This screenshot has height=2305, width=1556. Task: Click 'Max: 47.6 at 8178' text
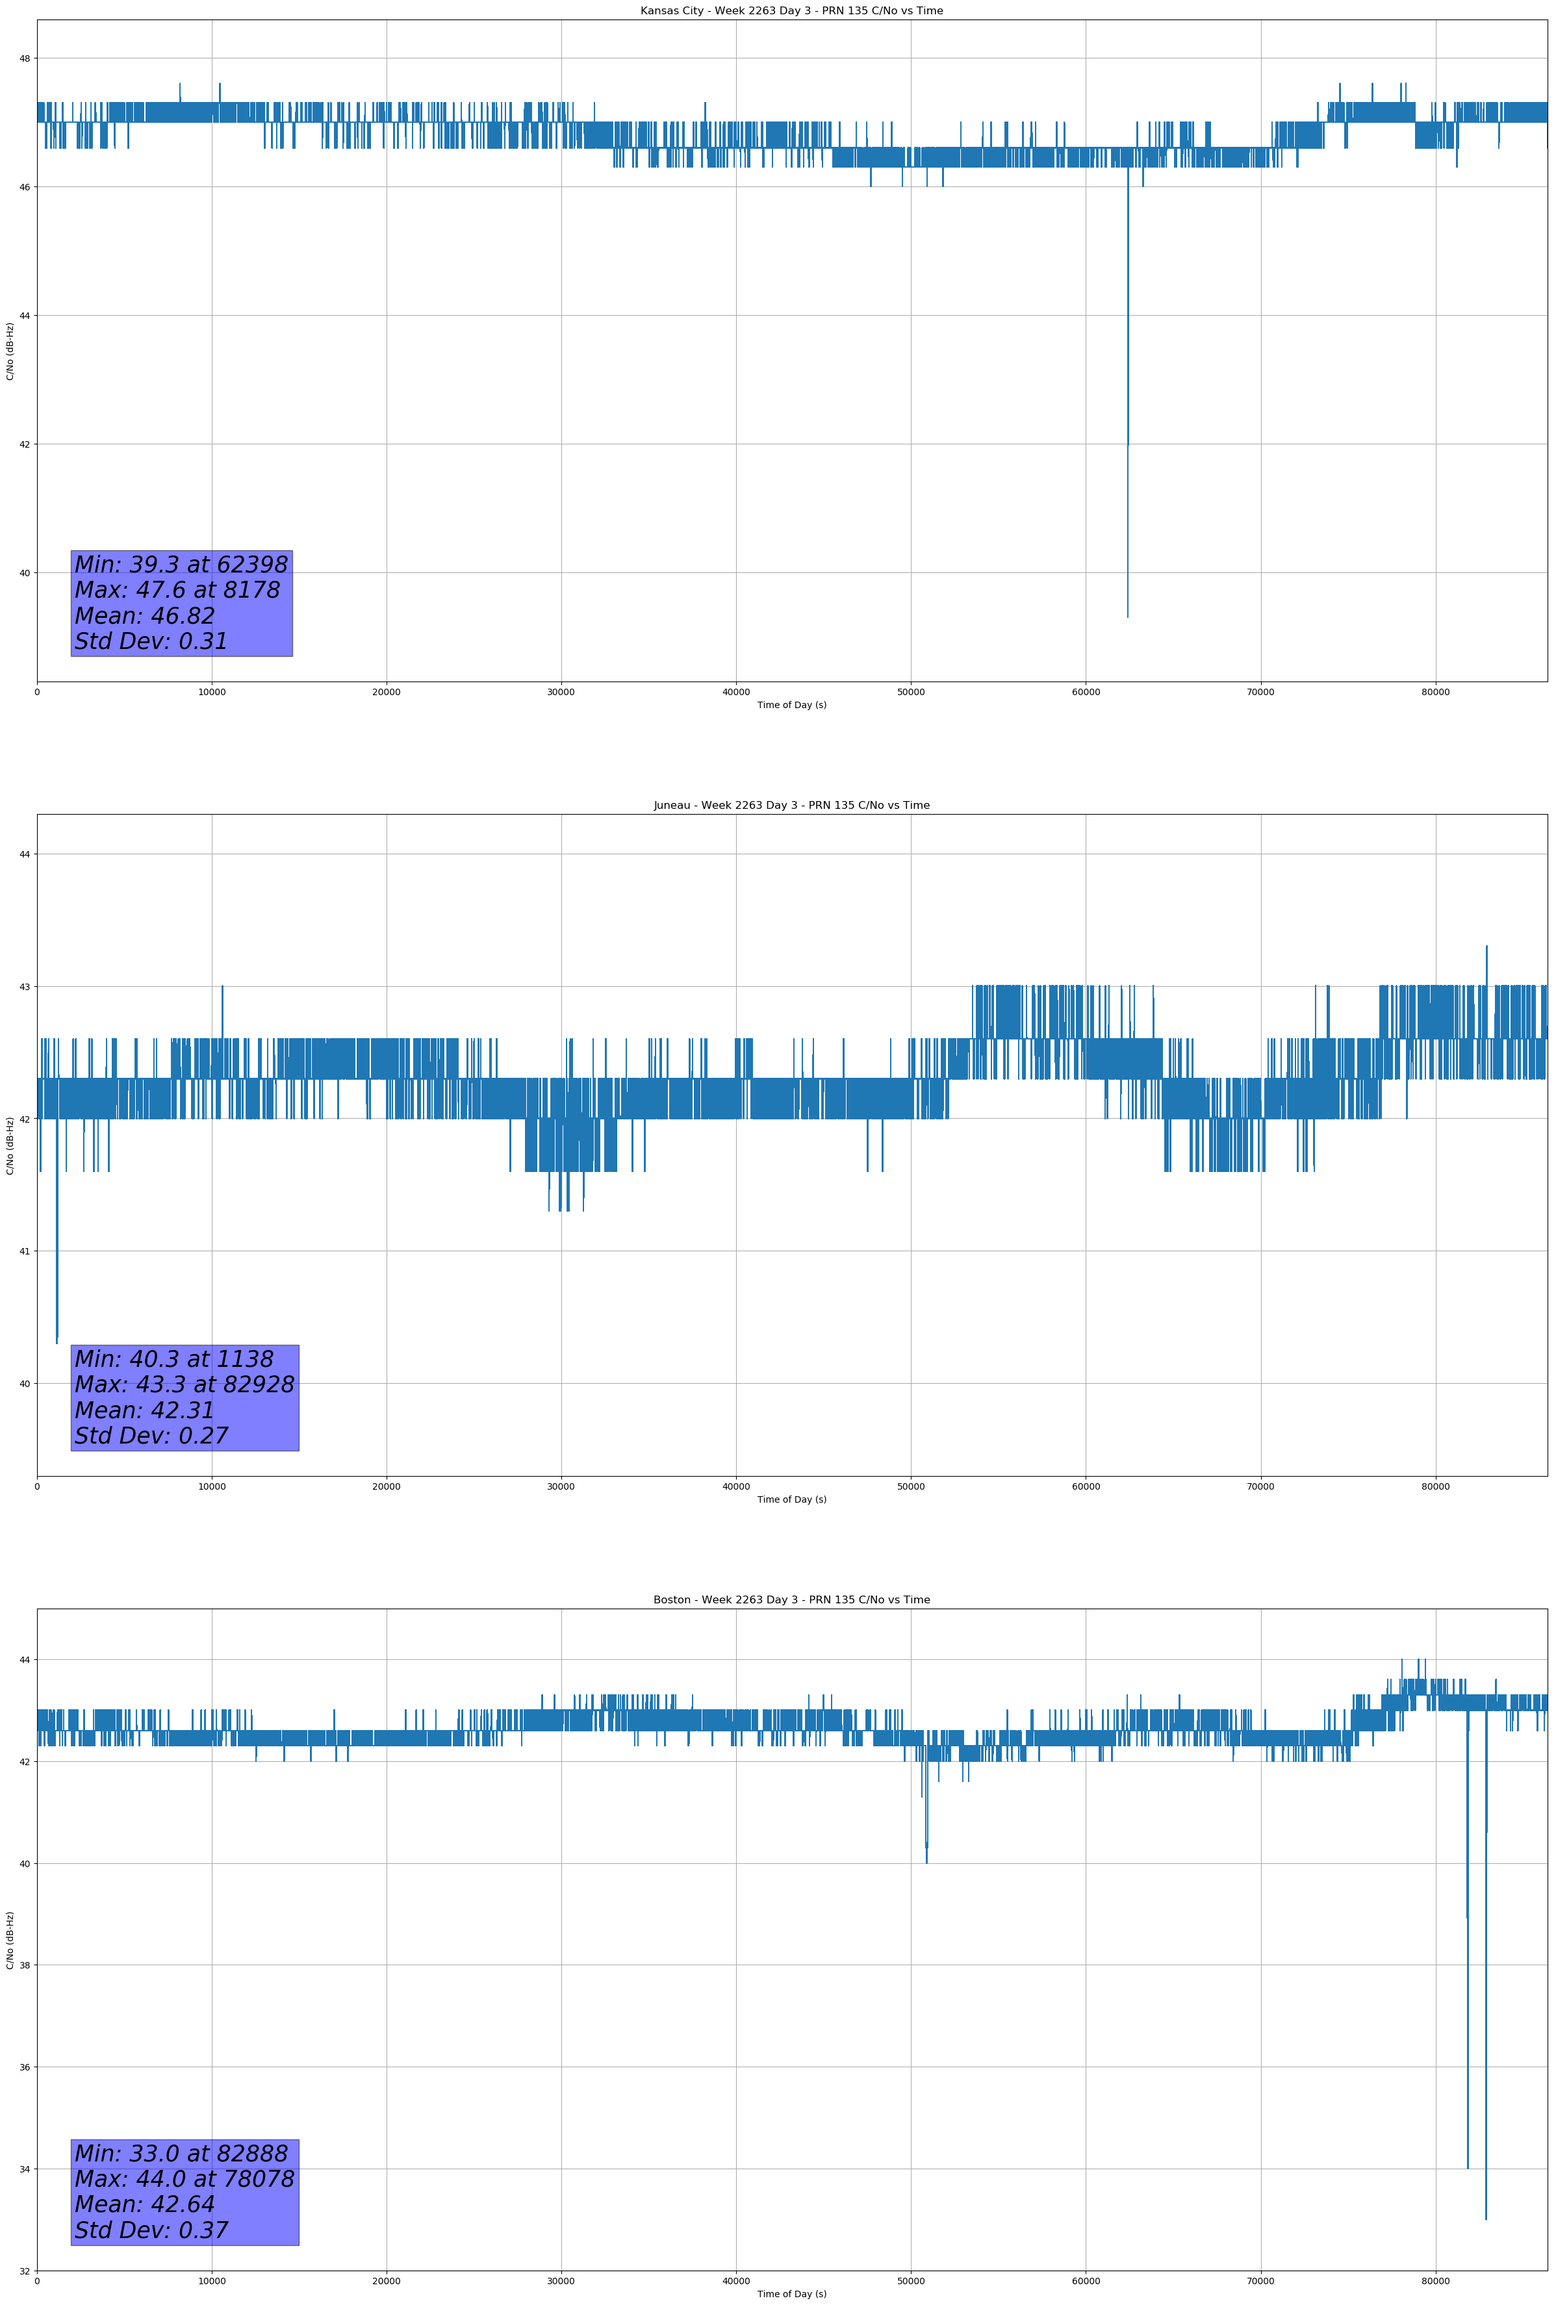(x=177, y=590)
